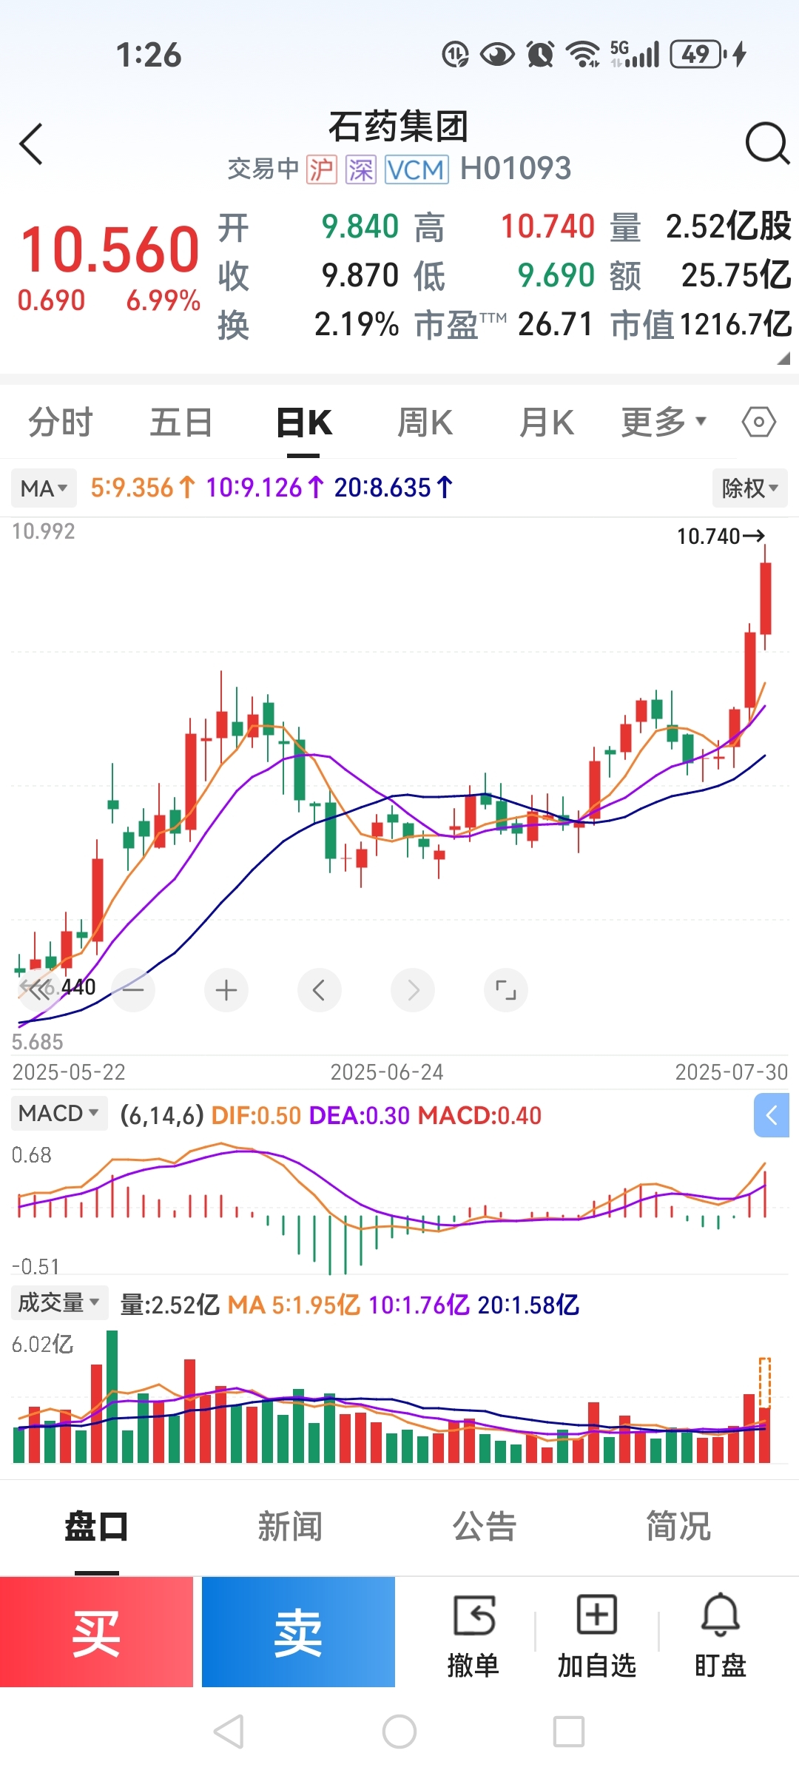
Task: Open 除权 adjustment dropdown
Action: 750,488
